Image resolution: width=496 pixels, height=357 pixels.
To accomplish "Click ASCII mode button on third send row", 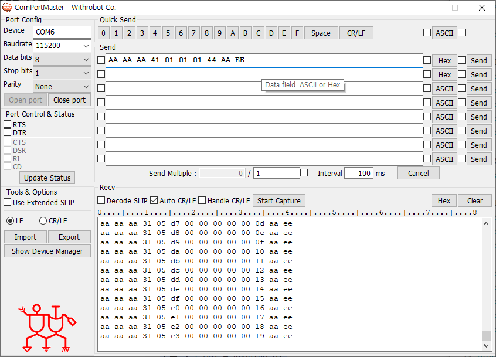I will coord(444,89).
